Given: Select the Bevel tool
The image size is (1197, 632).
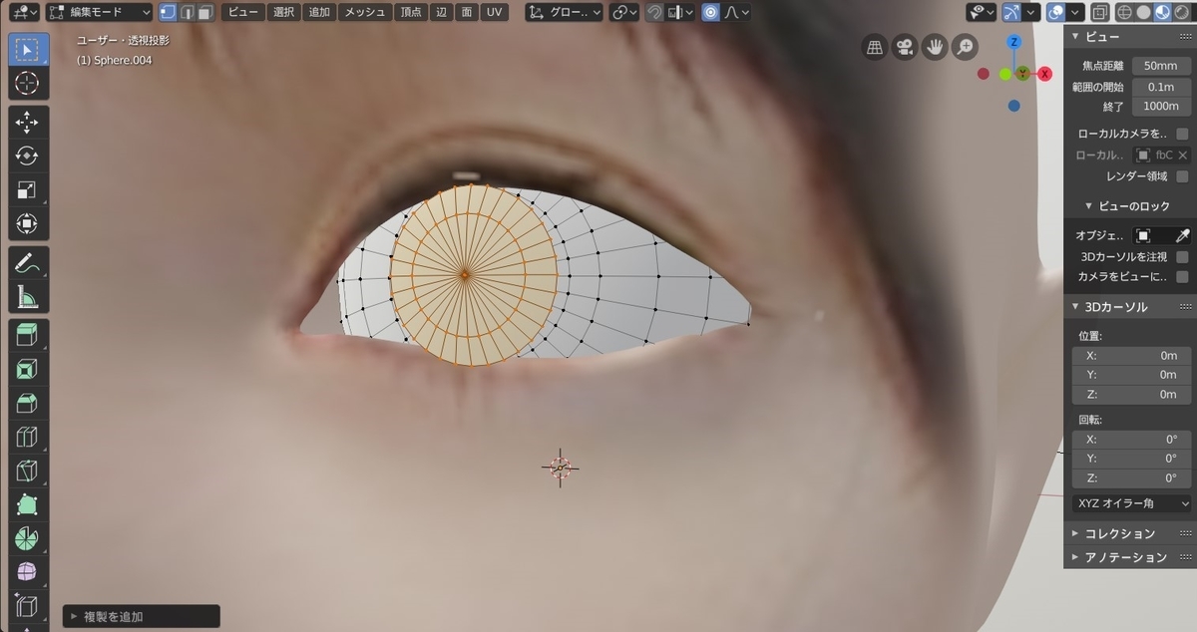Looking at the screenshot, I should (27, 403).
